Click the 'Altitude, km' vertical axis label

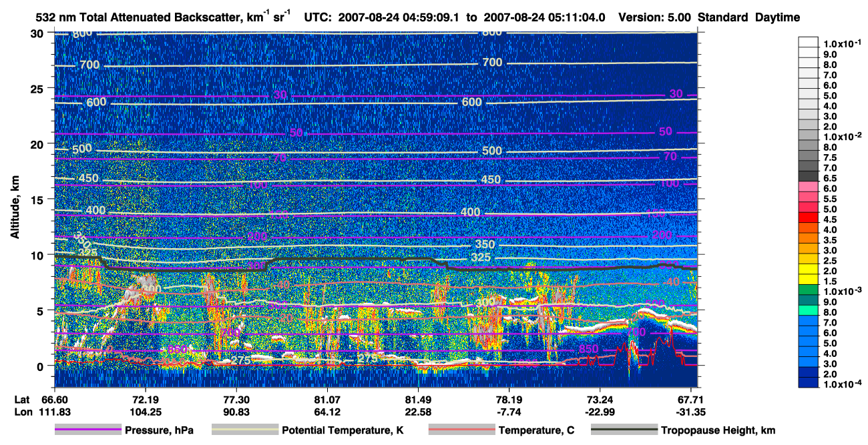click(15, 208)
